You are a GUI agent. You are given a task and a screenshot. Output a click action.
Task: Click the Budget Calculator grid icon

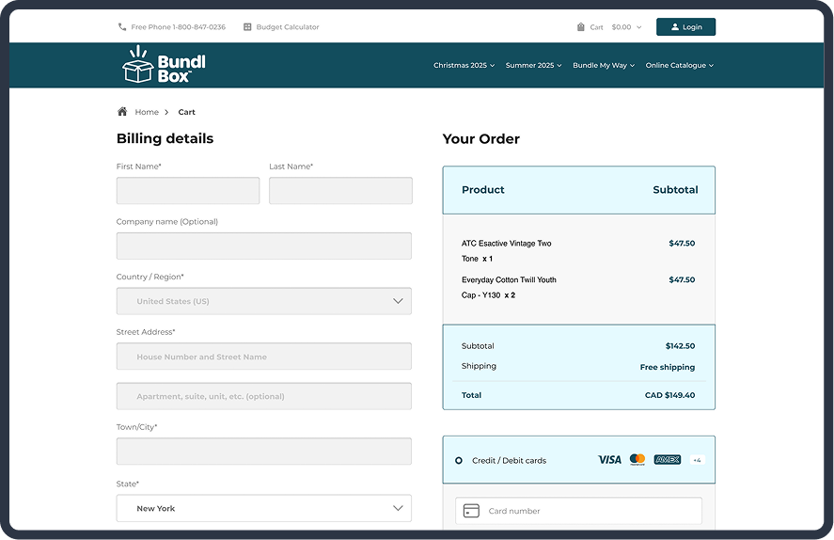(x=247, y=26)
